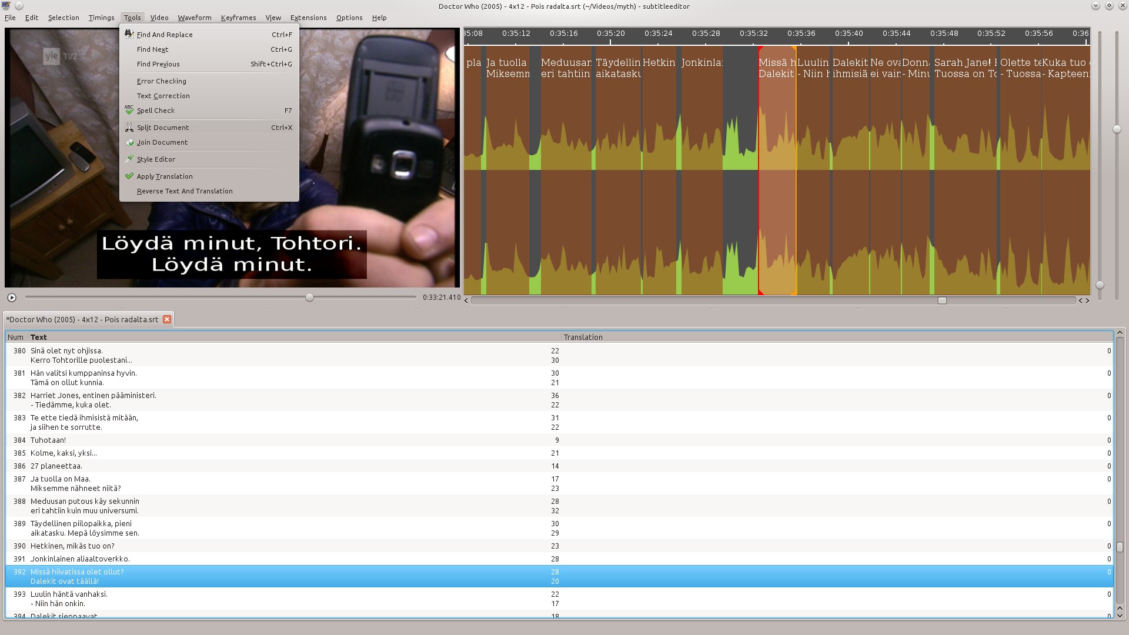Click waveform subtitle block 'Meduusan'

[566, 171]
